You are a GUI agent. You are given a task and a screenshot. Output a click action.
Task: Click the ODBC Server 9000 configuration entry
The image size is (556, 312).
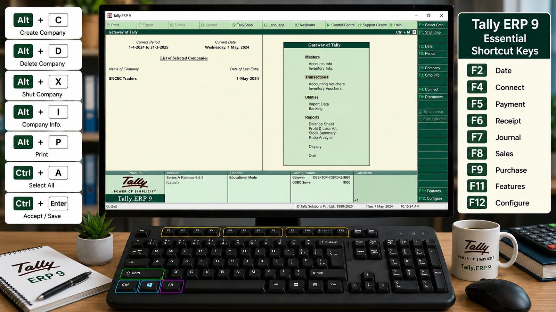click(x=321, y=182)
